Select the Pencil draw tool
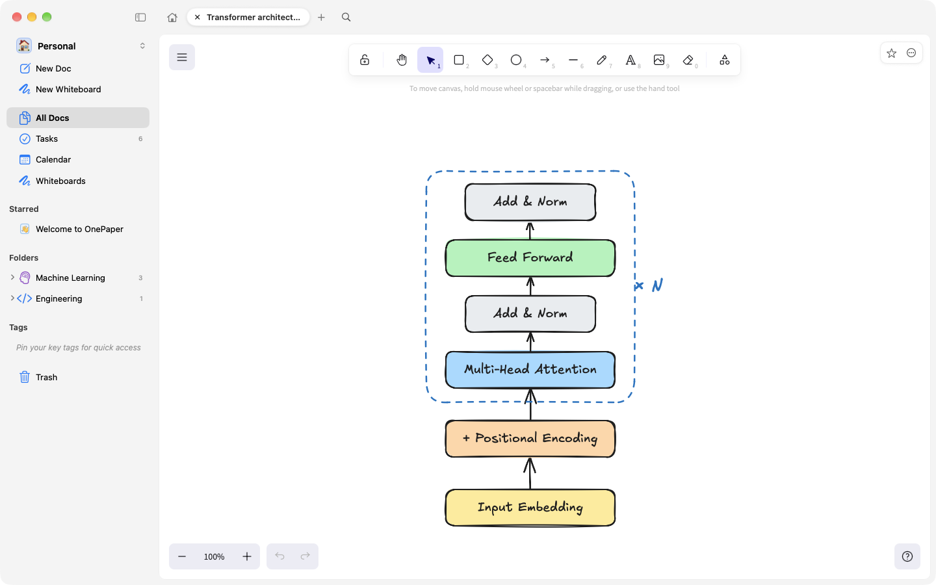Screen dimensions: 936x585 [602, 60]
